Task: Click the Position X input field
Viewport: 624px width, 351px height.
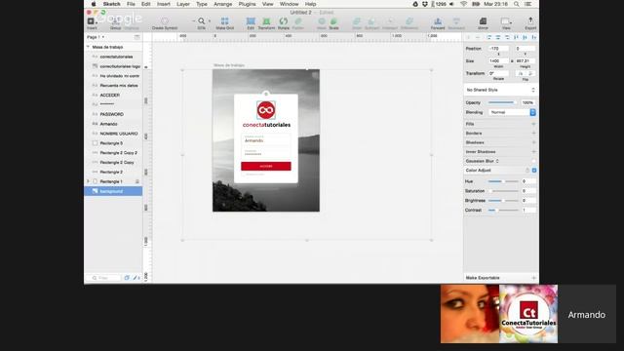Action: pos(498,49)
